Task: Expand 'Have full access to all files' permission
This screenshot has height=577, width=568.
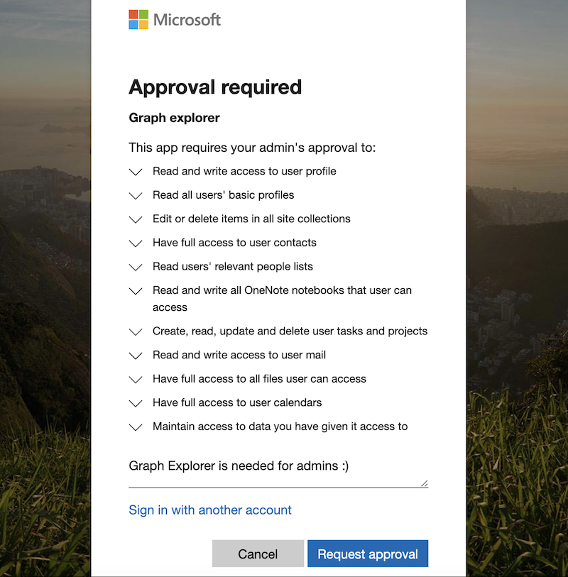Action: click(136, 380)
